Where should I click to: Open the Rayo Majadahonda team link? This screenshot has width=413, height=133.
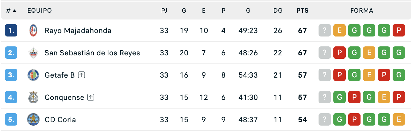78,31
